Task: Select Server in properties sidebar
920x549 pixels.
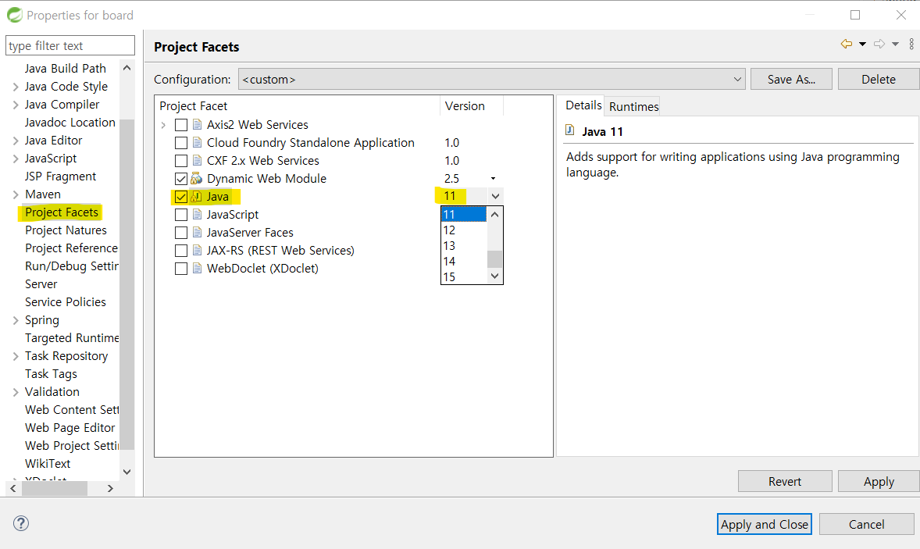Action: (x=41, y=284)
